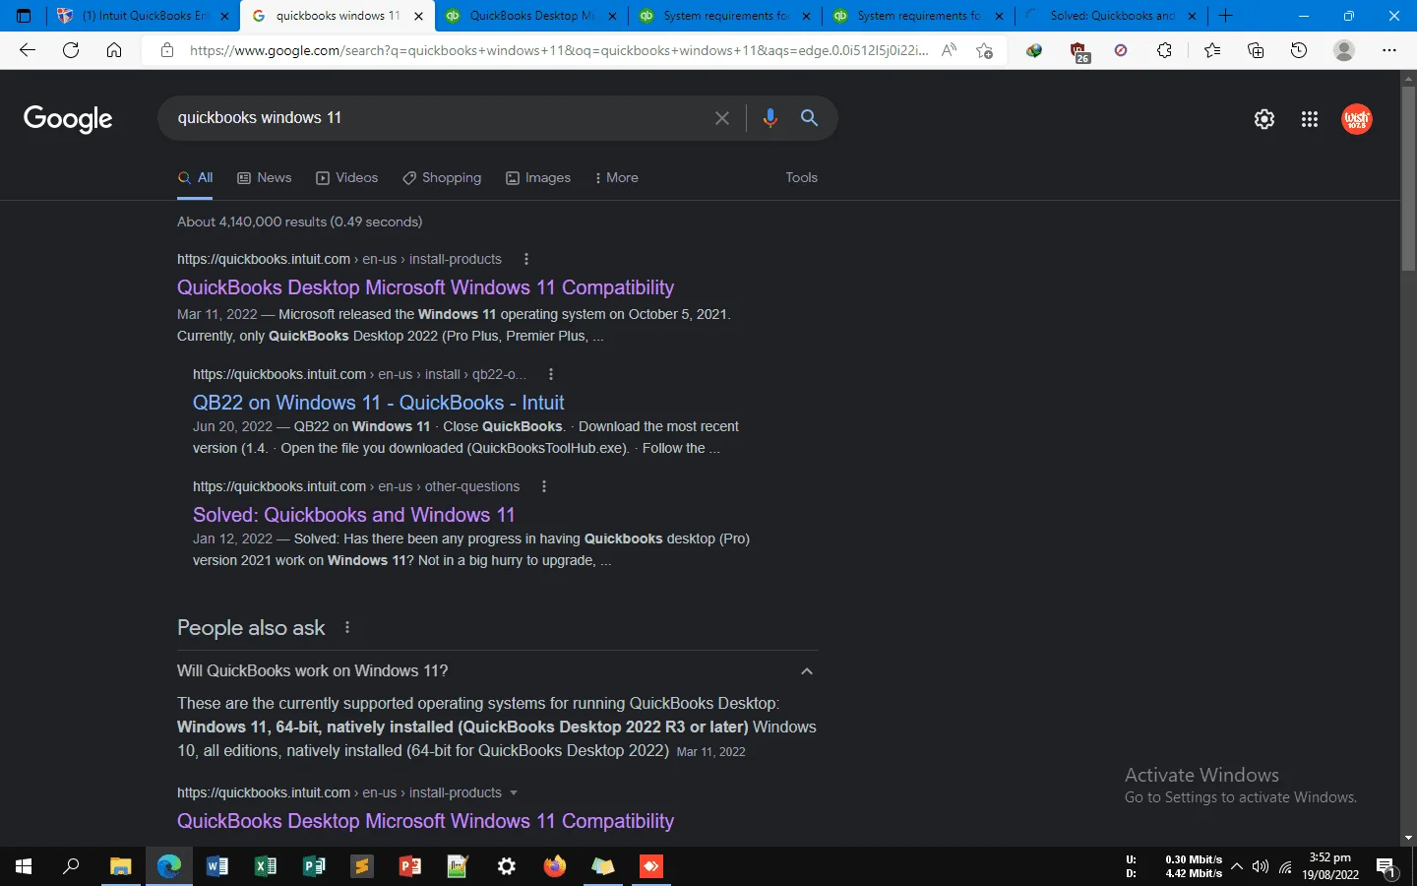The image size is (1417, 886).
Task: Expand the cached arrow beside install-products URL
Action: point(514,793)
